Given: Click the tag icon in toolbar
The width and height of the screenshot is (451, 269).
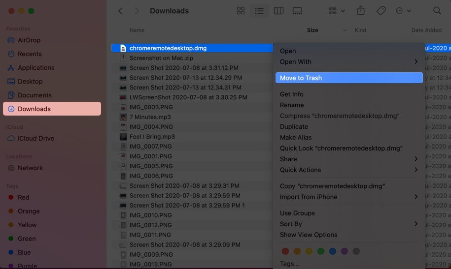Looking at the screenshot, I should (x=381, y=11).
